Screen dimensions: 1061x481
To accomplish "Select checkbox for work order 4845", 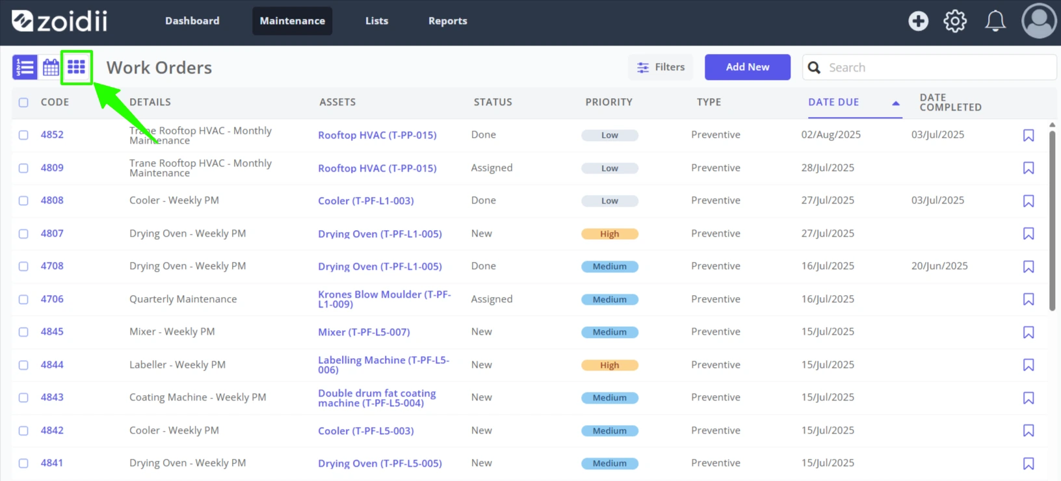I will click(23, 331).
